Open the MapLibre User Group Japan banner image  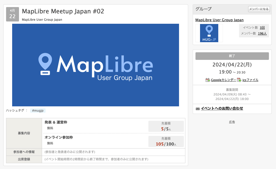coord(95,65)
